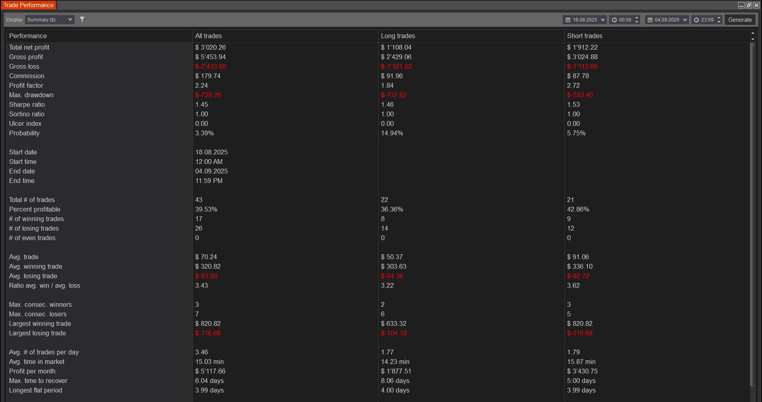The width and height of the screenshot is (762, 402).
Task: Click the Long trades column header
Action: click(398, 36)
